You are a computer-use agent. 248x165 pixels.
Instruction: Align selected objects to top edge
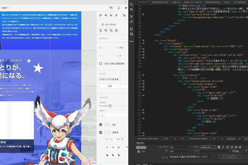(101, 15)
